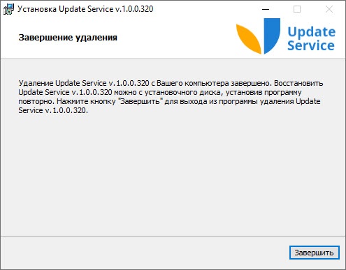Select the Завершение удаления heading

[x=68, y=38]
